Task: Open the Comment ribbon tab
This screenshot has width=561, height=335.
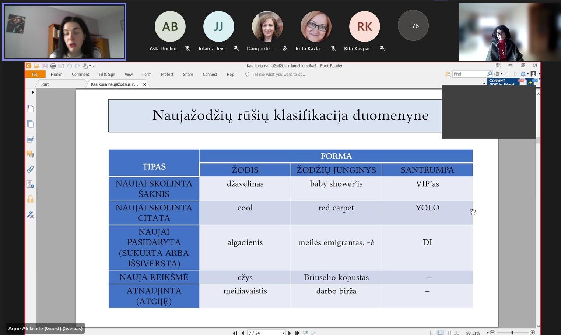Action: (80, 74)
